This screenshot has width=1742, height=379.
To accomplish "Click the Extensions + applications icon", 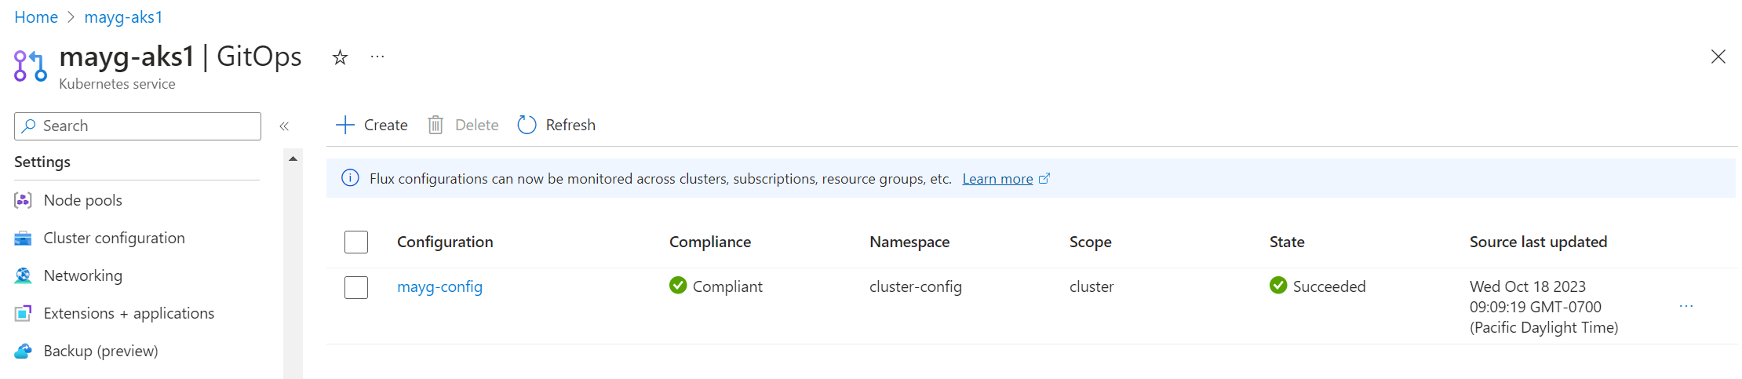I will (x=24, y=313).
